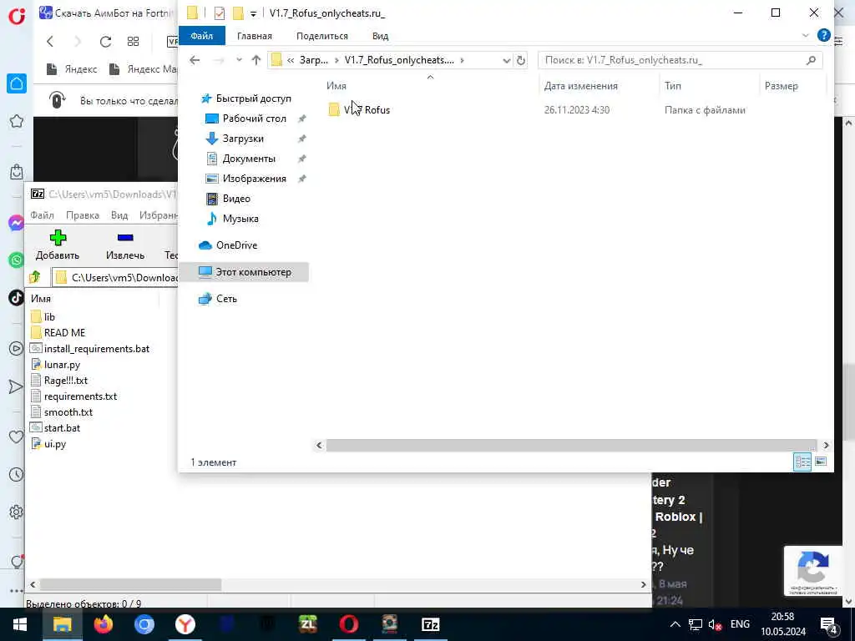
Task: Open Opera speed dial tabs grid
Action: 133,42
